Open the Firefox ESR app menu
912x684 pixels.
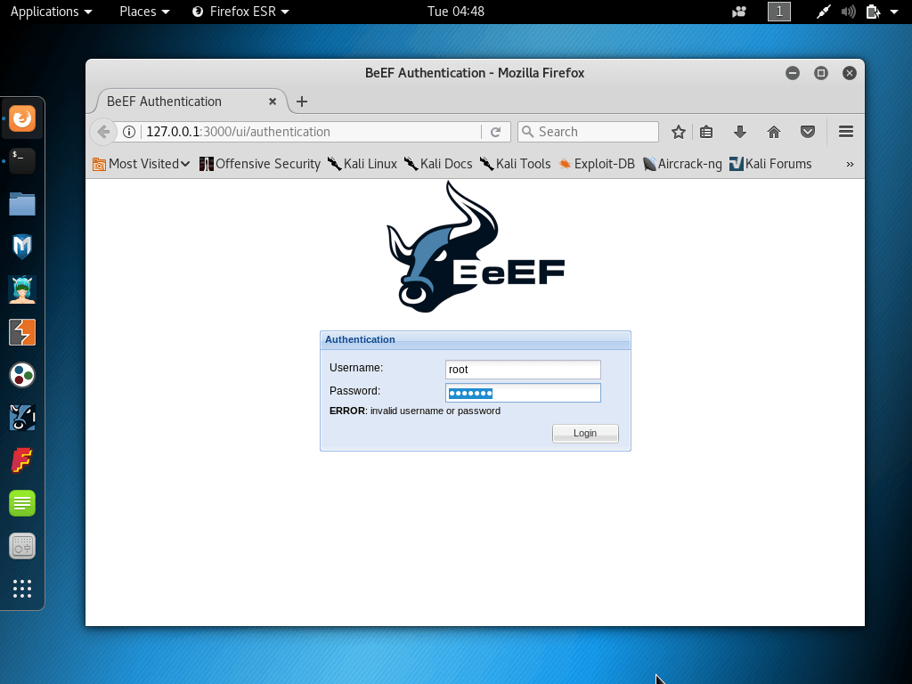point(240,12)
